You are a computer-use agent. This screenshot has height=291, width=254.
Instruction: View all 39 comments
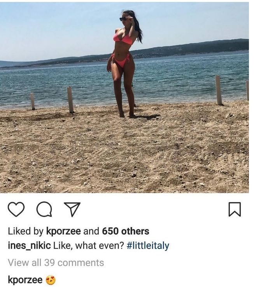(x=56, y=263)
